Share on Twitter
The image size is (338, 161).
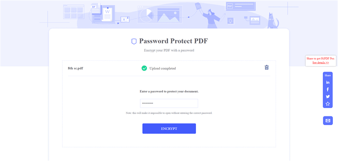pyautogui.click(x=327, y=97)
